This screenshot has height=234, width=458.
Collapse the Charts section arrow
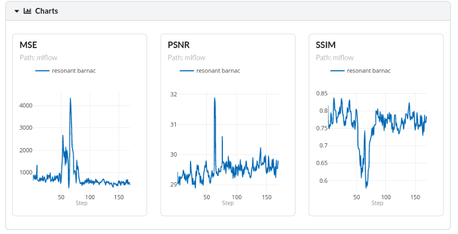(x=16, y=11)
